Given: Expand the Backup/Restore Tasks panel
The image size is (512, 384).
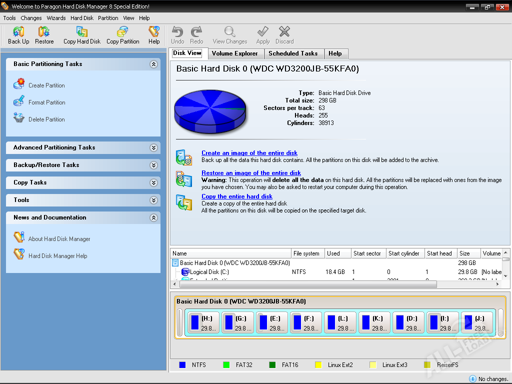Looking at the screenshot, I should point(153,165).
